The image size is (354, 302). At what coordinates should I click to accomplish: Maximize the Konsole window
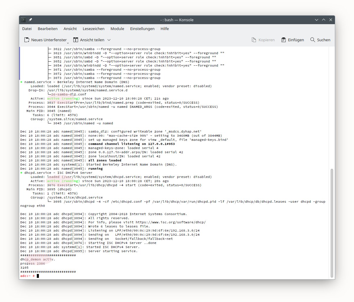324,20
